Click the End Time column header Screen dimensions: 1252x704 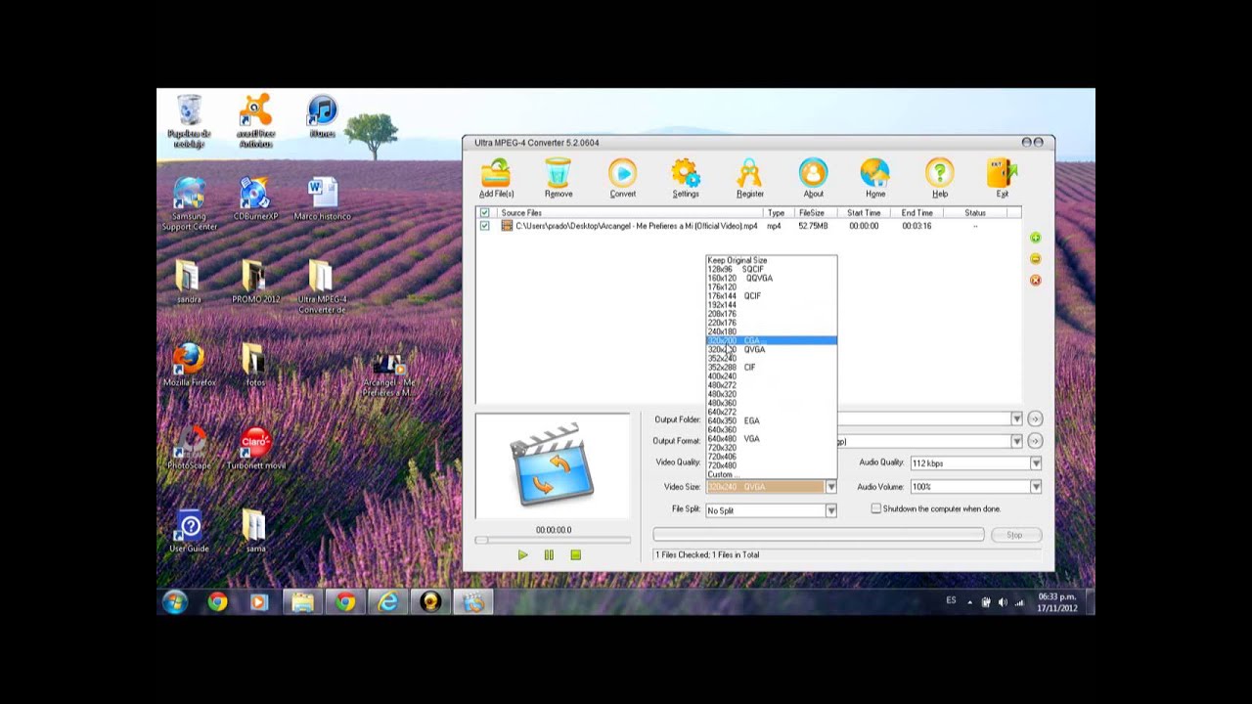(x=917, y=212)
